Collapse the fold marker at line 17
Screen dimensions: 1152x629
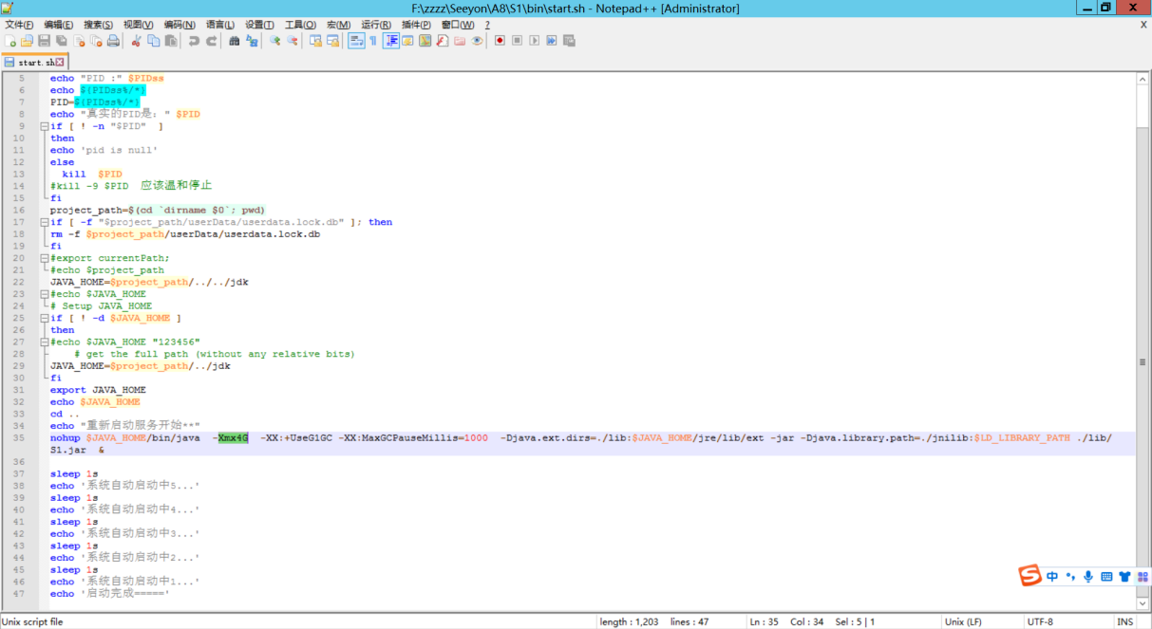[x=44, y=222]
